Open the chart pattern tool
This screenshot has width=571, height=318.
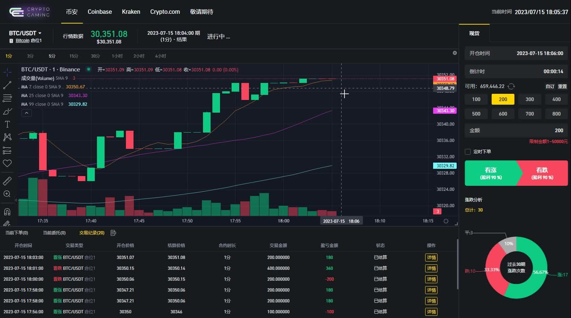click(7, 137)
